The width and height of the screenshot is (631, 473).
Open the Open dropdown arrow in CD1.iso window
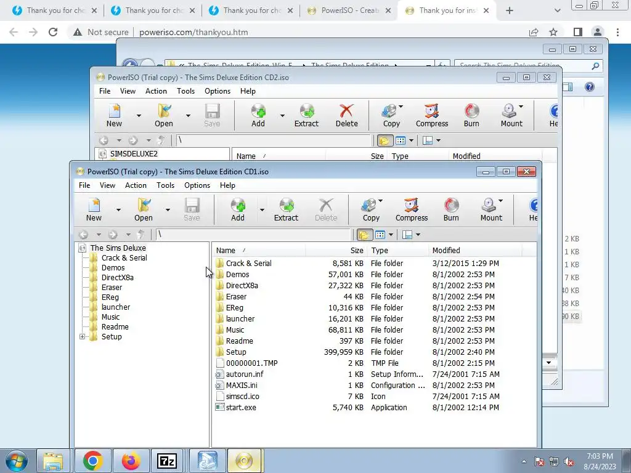point(168,210)
